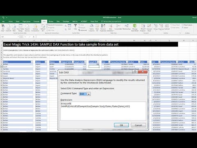The image size is (197, 148).
Task: Open the Sample Size column filter arrow
Action: [x=98, y=62]
